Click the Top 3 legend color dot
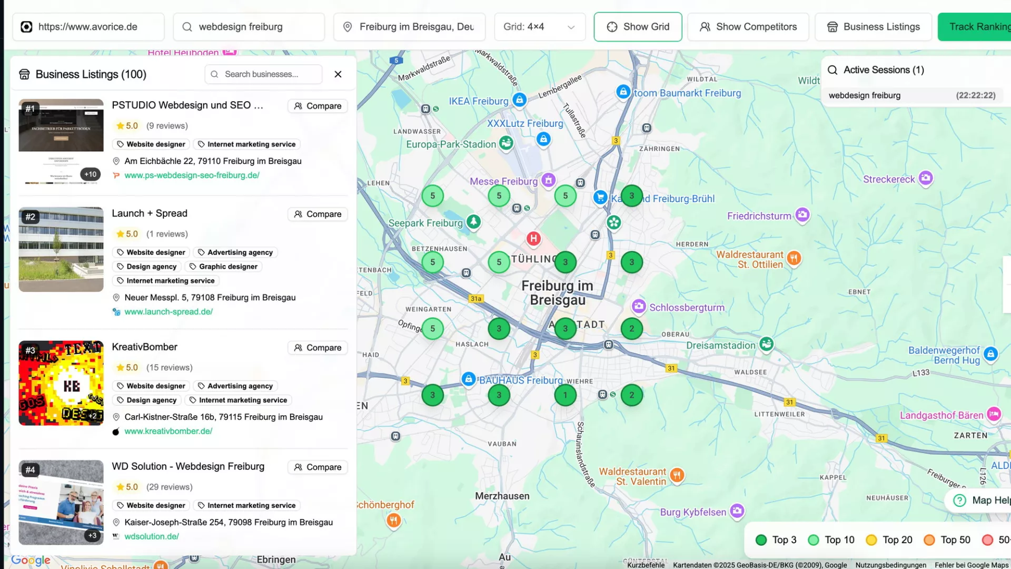Viewport: 1011px width, 569px height. click(760, 539)
